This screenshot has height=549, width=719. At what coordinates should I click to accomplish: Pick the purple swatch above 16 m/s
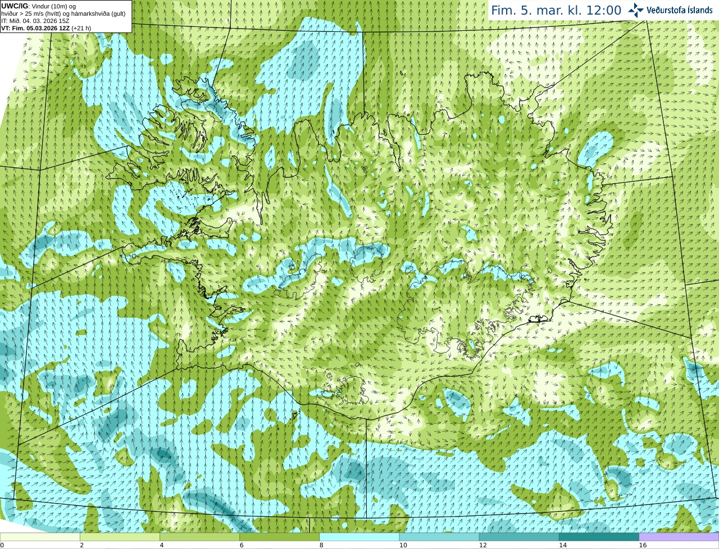pyautogui.click(x=679, y=537)
